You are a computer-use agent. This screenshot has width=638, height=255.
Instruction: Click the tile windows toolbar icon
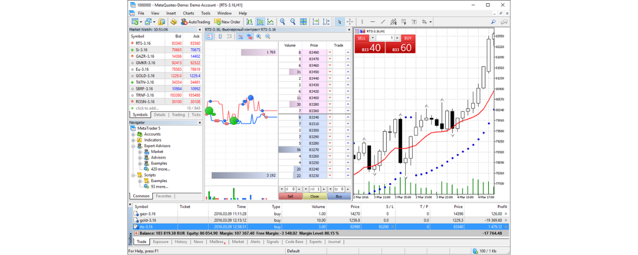pos(303,22)
